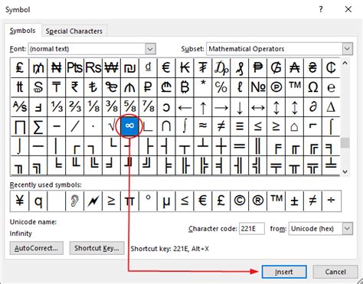Pick the Ohm (Omega) symbol

click(313, 87)
